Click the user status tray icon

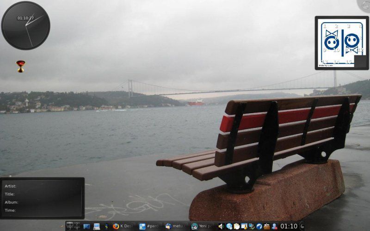point(274,226)
